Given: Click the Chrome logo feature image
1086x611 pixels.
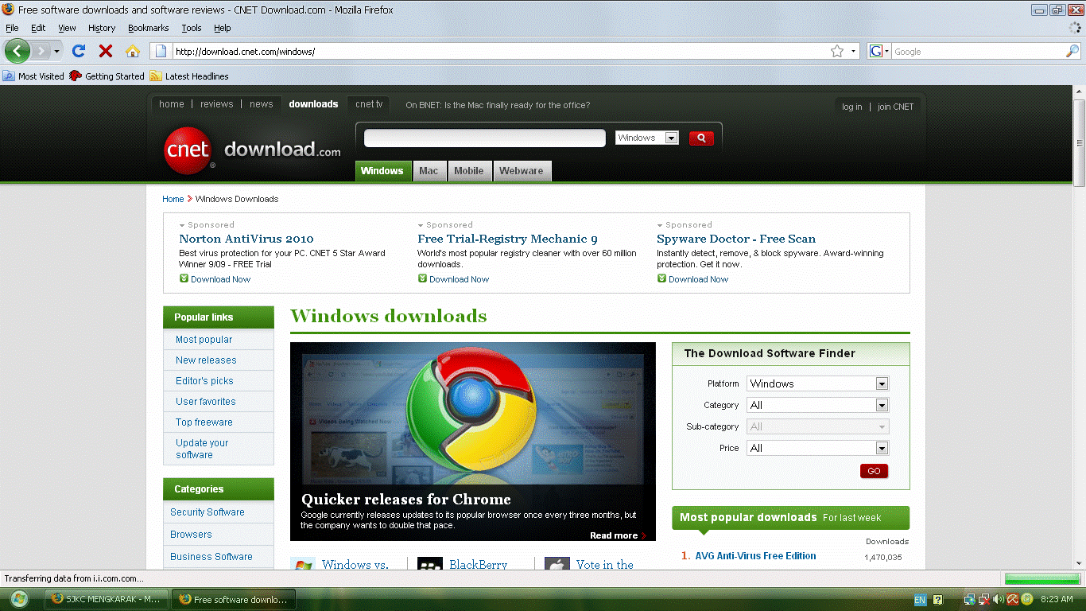Looking at the screenshot, I should point(473,442).
